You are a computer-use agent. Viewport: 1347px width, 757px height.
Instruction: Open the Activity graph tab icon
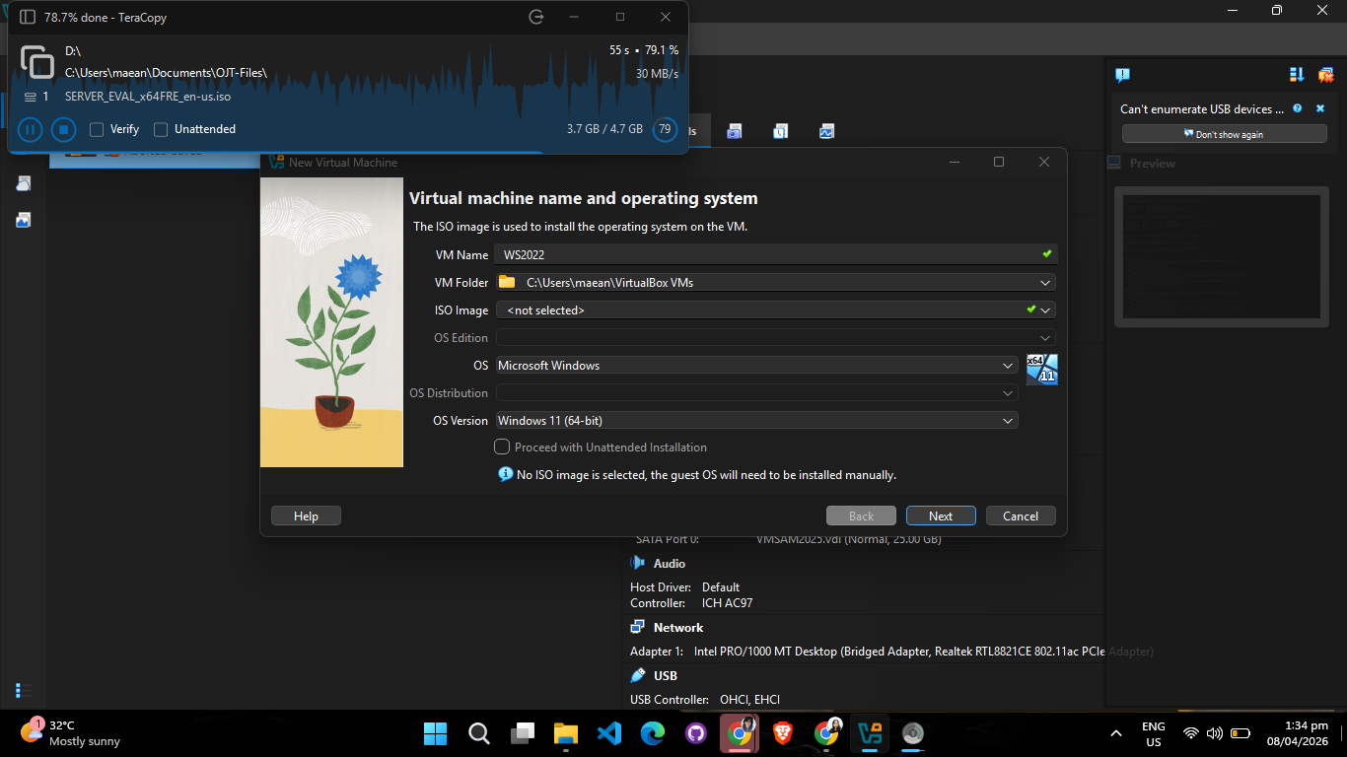[x=826, y=131]
